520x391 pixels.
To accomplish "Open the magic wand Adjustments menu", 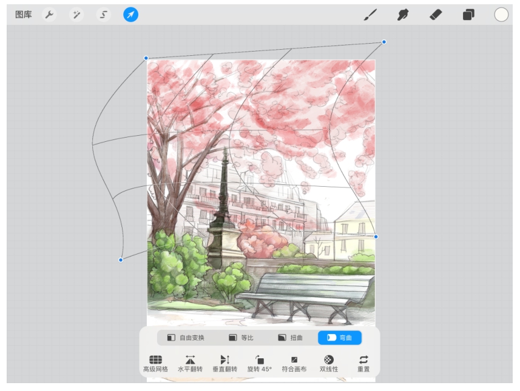I will tap(76, 15).
